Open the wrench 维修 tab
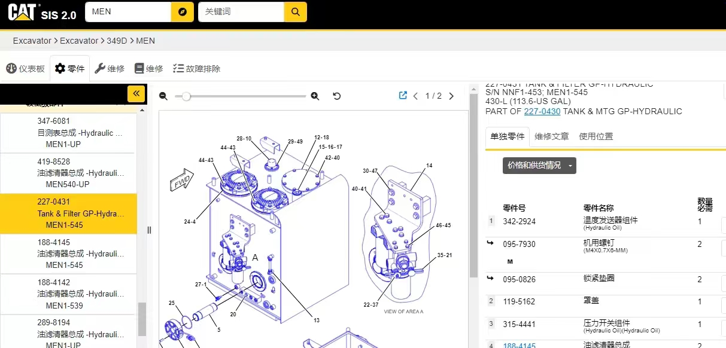Viewport: 726px width, 348px height. [x=110, y=69]
